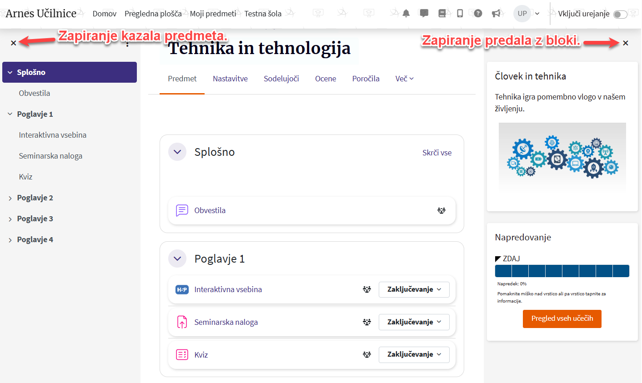This screenshot has height=383, width=642.
Task: Open Interaktivna vsebina activity link
Action: tap(228, 289)
